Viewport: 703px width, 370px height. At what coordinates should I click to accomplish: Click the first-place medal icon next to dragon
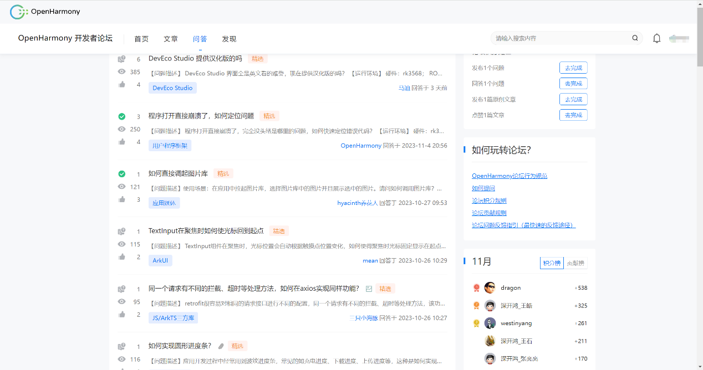[x=476, y=287]
